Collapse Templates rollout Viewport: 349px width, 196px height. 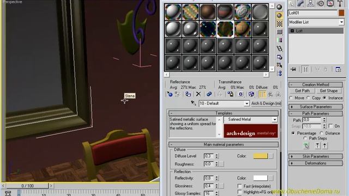[x=224, y=113]
